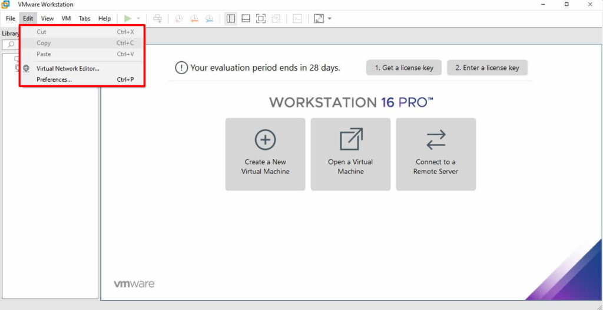Close the VMware Workstation window
This screenshot has height=310, width=603.
tap(590, 5)
